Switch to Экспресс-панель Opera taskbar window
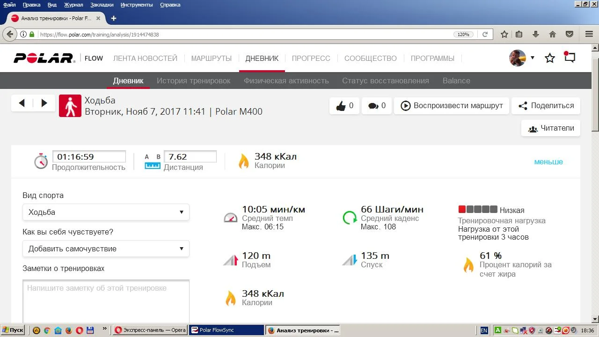The width and height of the screenshot is (599, 337). 150,330
